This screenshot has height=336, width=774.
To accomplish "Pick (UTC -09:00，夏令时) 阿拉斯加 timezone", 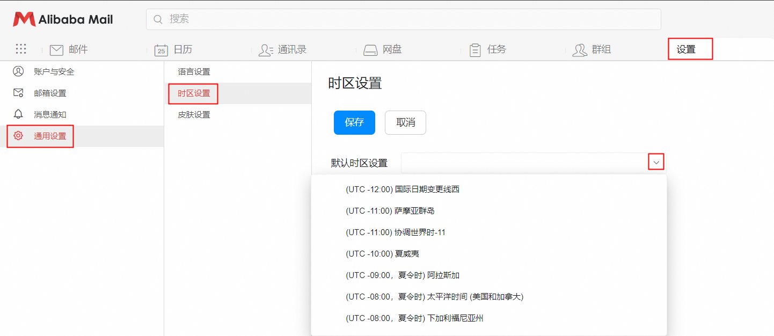I will pos(403,275).
